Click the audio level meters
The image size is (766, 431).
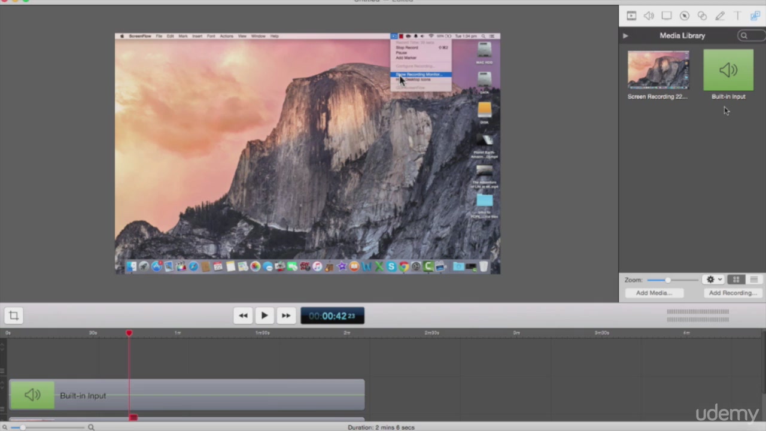(698, 315)
